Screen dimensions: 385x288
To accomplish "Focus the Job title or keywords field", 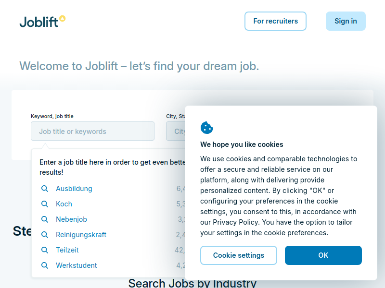I will [92, 131].
